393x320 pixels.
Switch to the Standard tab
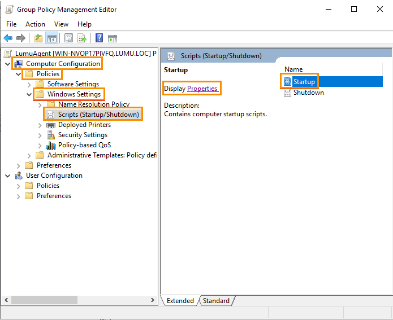216,300
